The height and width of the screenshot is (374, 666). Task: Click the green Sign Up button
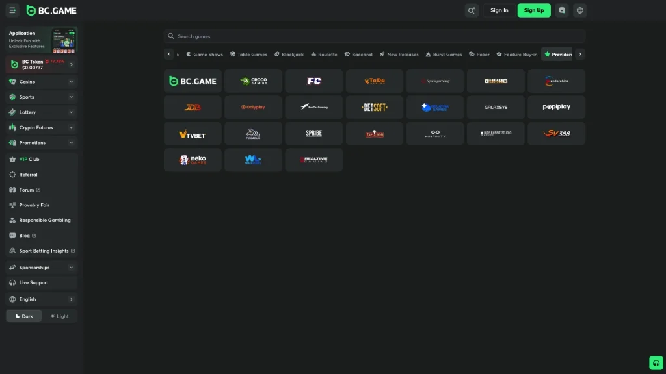(x=534, y=10)
